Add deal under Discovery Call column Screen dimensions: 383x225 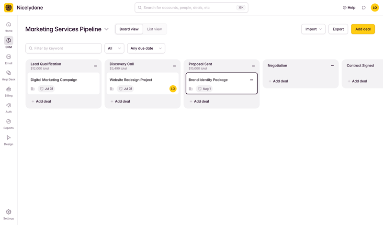(x=120, y=101)
